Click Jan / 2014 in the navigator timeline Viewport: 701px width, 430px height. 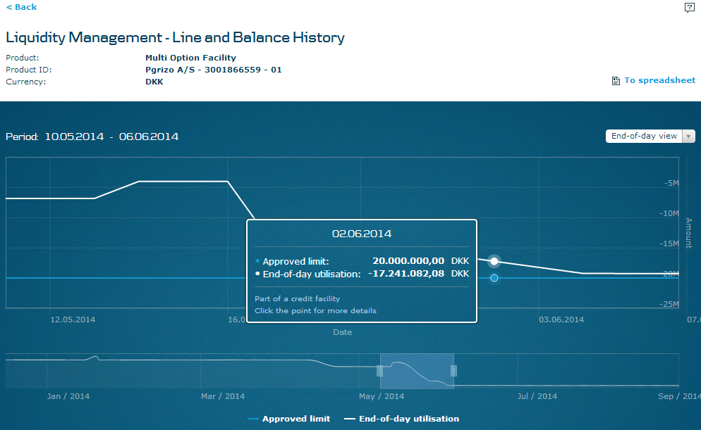[x=68, y=396]
